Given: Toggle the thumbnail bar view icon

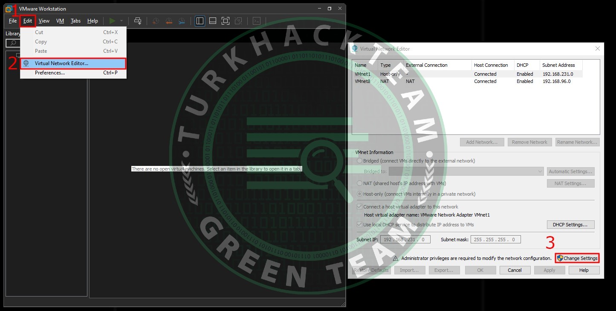Looking at the screenshot, I should click(213, 20).
